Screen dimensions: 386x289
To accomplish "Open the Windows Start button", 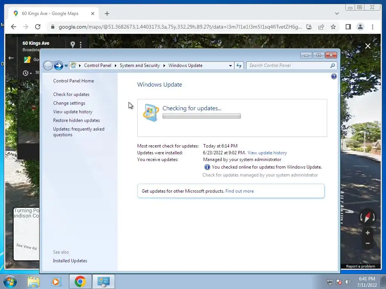I will point(9,281).
